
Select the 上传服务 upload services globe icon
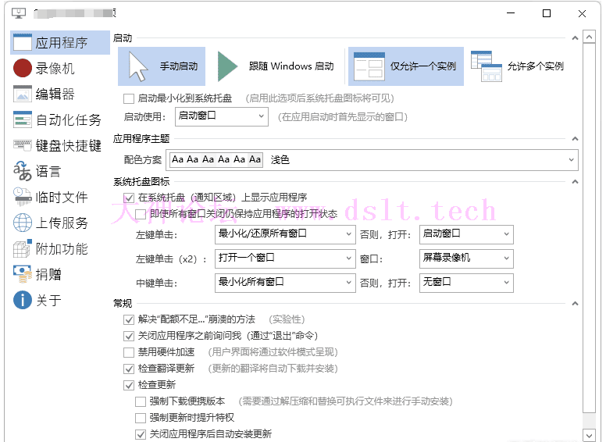23,223
